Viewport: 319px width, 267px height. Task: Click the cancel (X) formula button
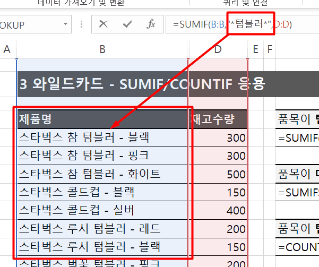click(103, 24)
